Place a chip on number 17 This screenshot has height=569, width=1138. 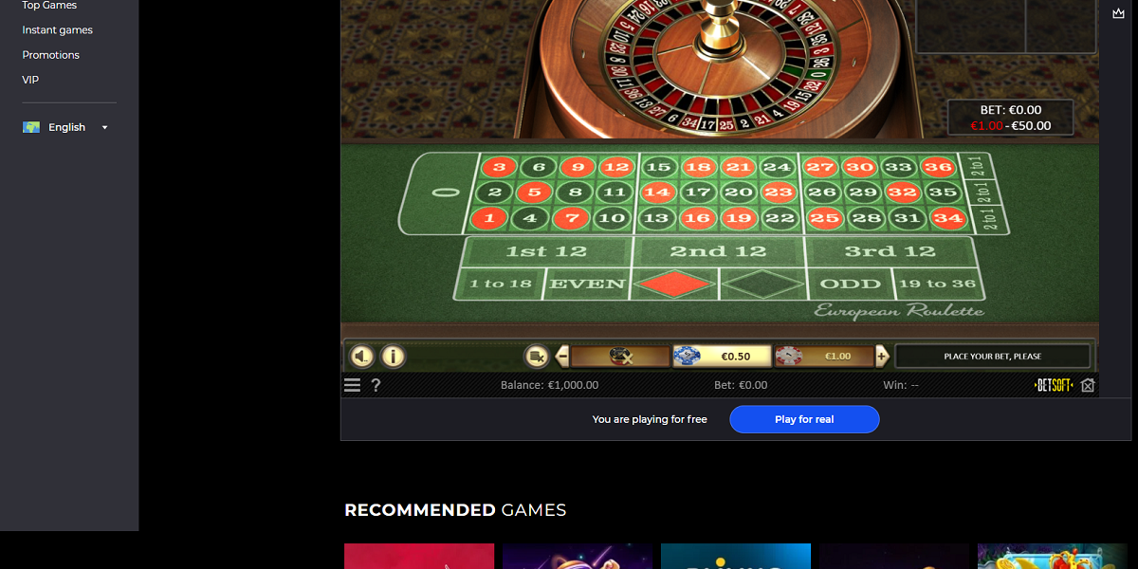point(698,192)
